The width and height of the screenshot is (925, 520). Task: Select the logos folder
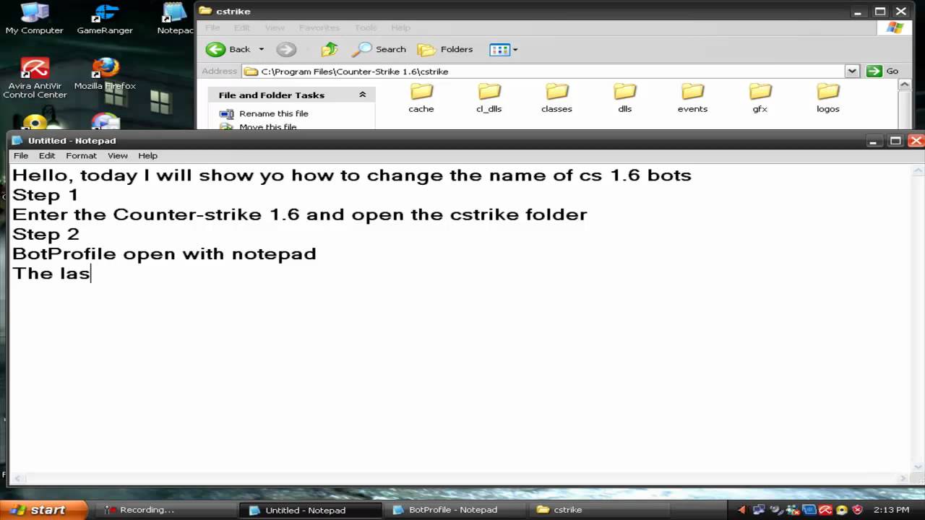click(x=827, y=98)
